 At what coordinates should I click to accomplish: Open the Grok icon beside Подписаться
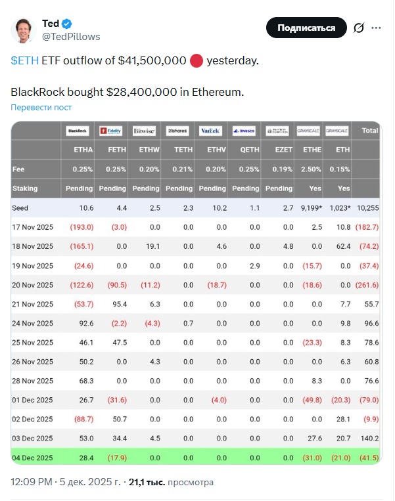359,28
